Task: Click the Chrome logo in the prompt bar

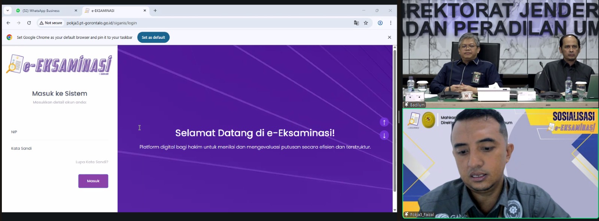Action: 9,37
